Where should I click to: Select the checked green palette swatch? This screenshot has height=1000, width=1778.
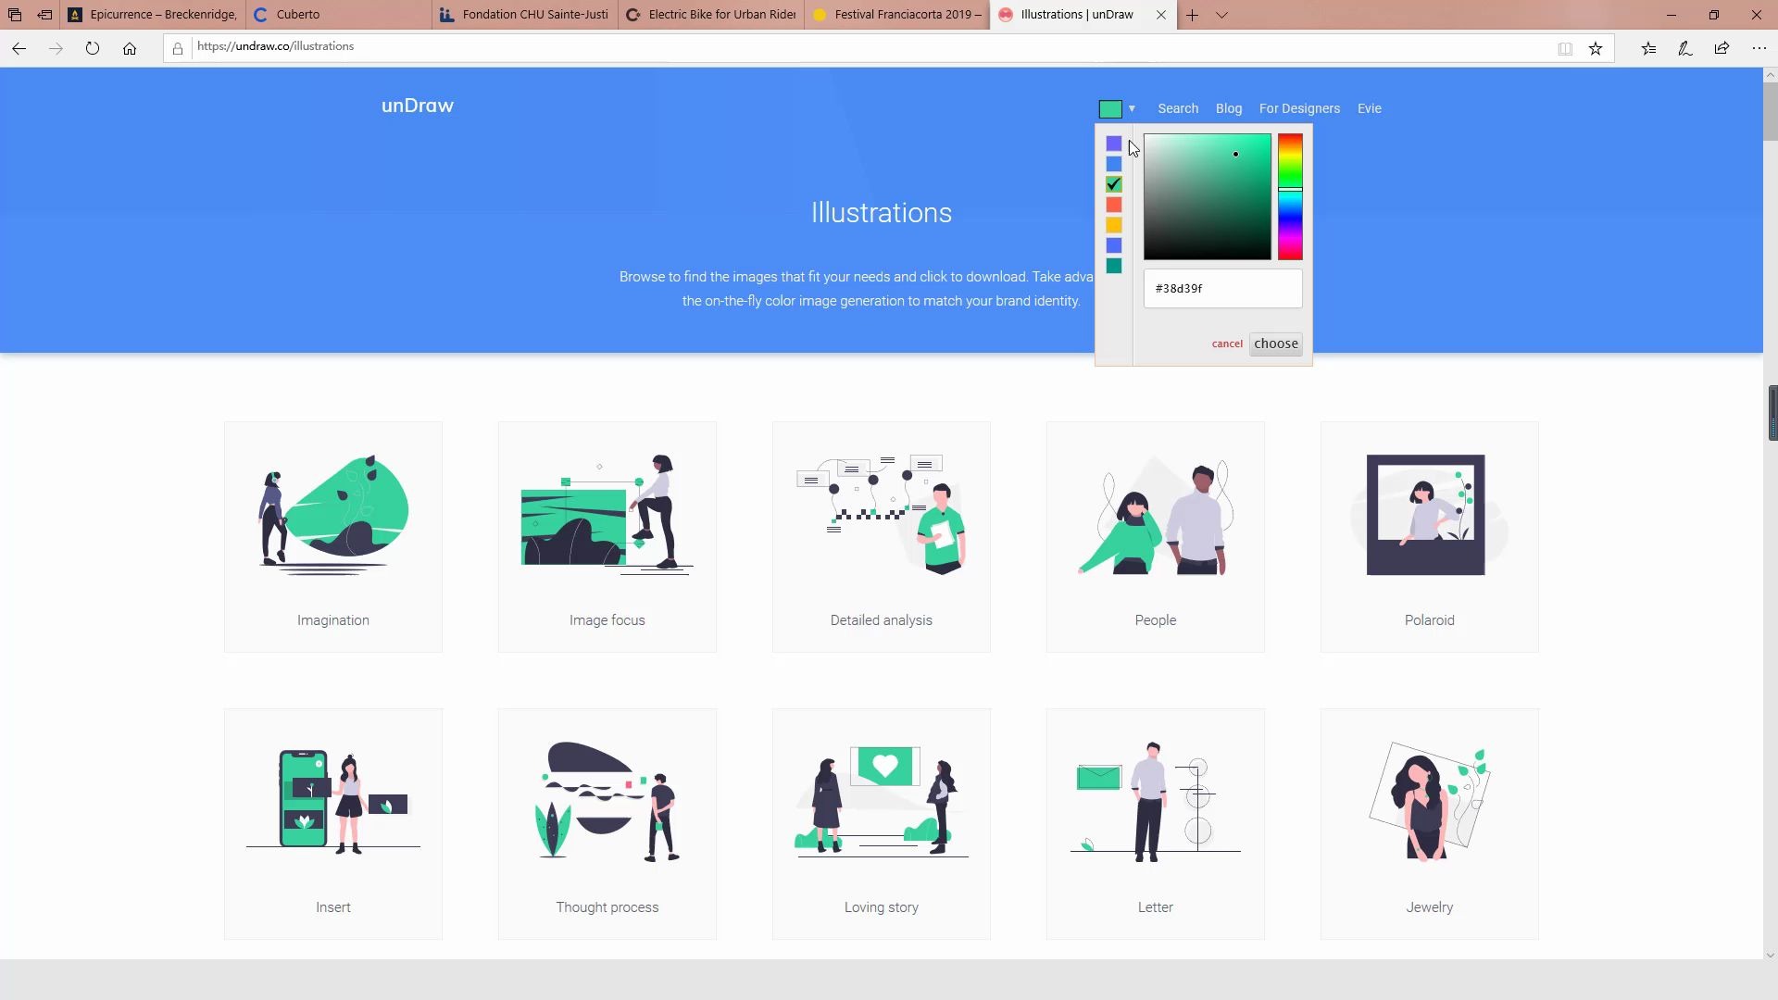[1114, 184]
